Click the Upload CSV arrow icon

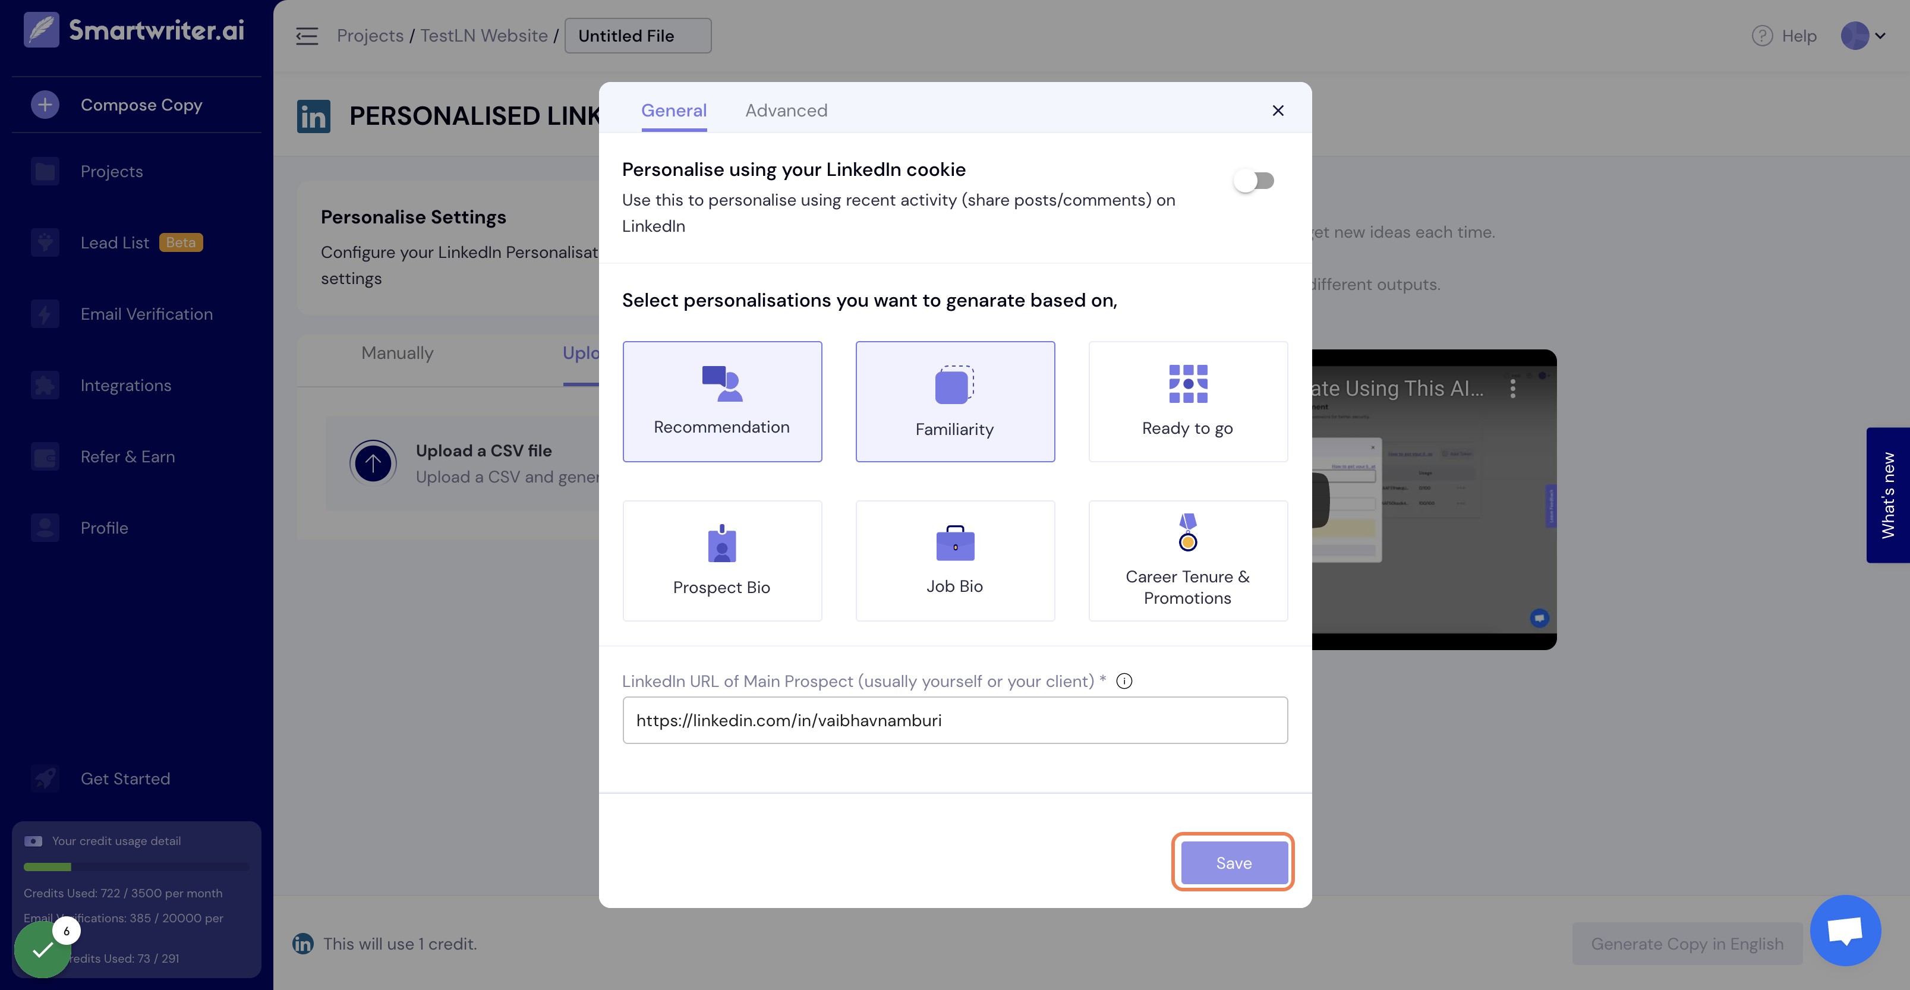[373, 463]
